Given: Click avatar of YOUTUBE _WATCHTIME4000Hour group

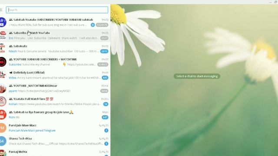Looking at the screenshot, I should point(3,88).
